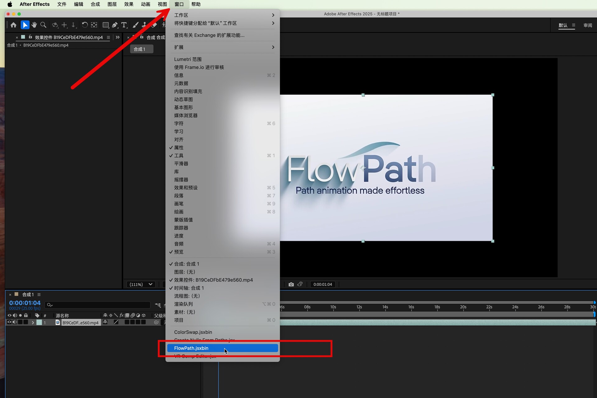Screen dimensions: 597x398
Task: Expand B19CeDF layer properties chevron
Action: point(33,323)
